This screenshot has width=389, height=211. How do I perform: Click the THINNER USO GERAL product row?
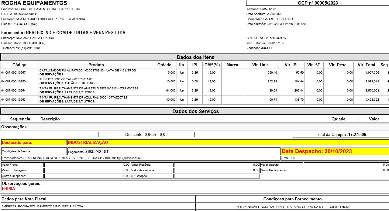coord(96,81)
